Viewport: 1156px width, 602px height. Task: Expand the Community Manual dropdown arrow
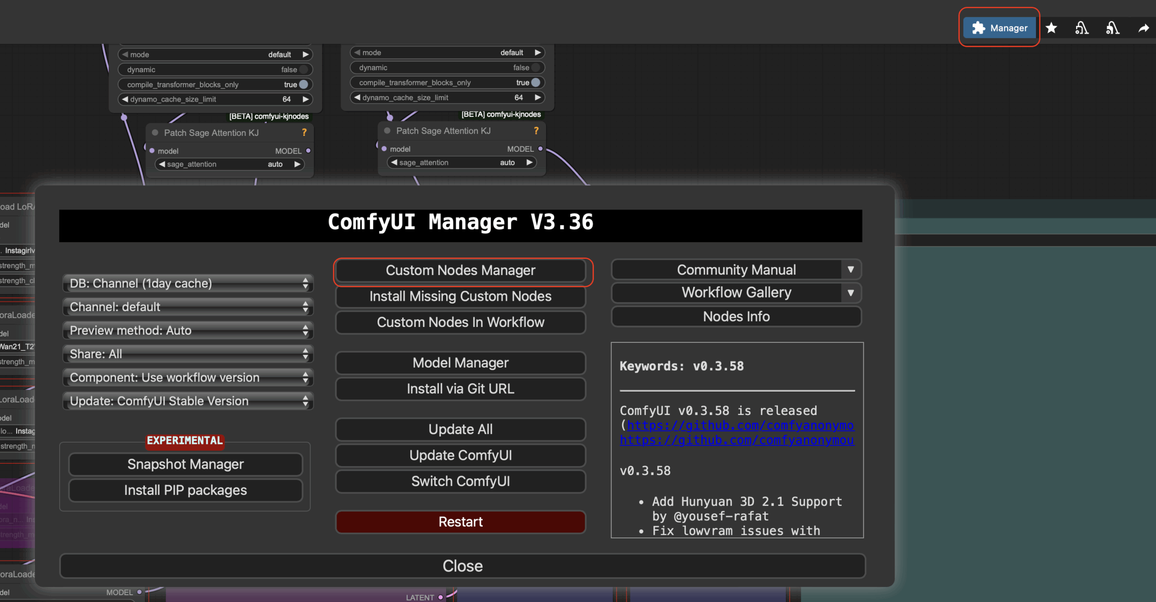(850, 270)
